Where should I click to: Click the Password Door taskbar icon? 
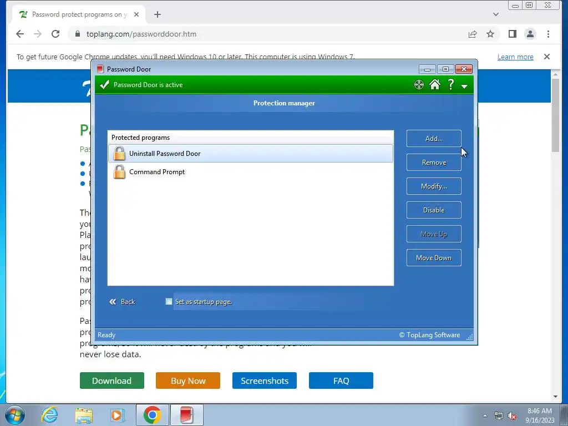(186, 415)
